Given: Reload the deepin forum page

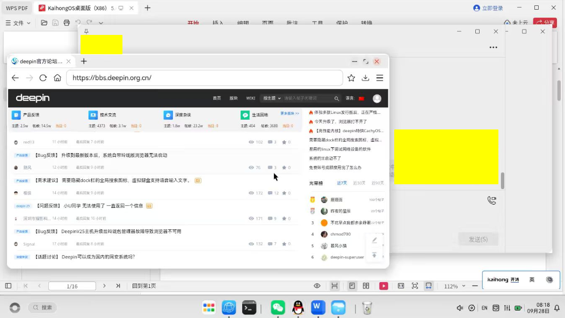Looking at the screenshot, I should (43, 78).
